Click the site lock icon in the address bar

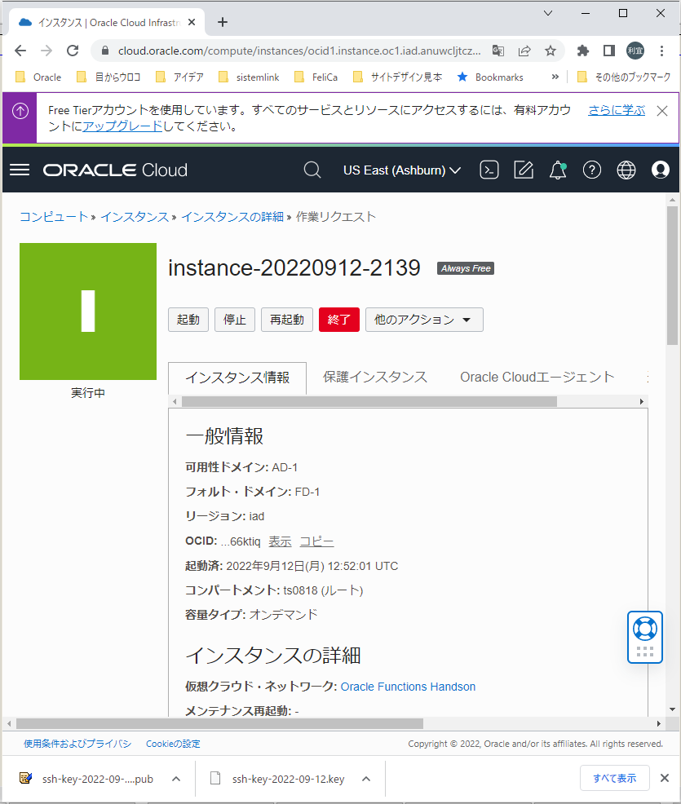click(x=105, y=51)
